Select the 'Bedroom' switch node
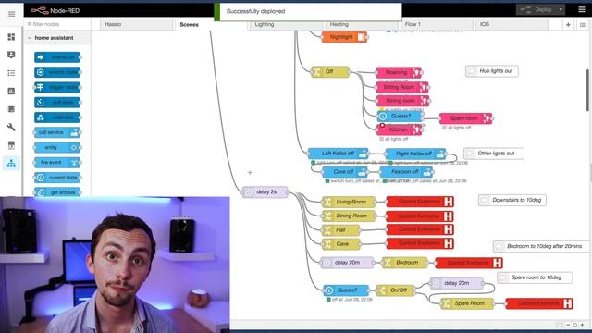The image size is (592, 333). [405, 263]
